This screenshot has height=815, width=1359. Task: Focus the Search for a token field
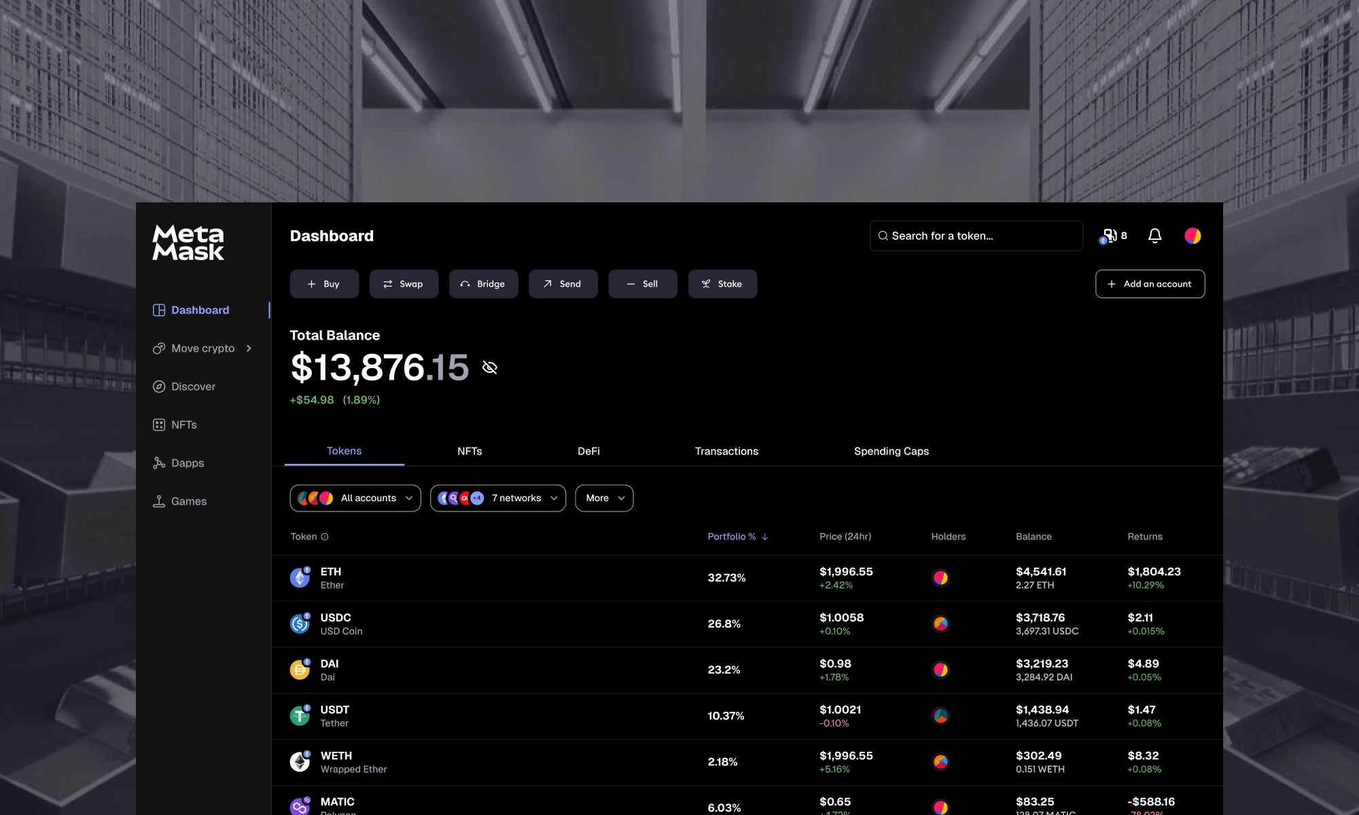[976, 236]
